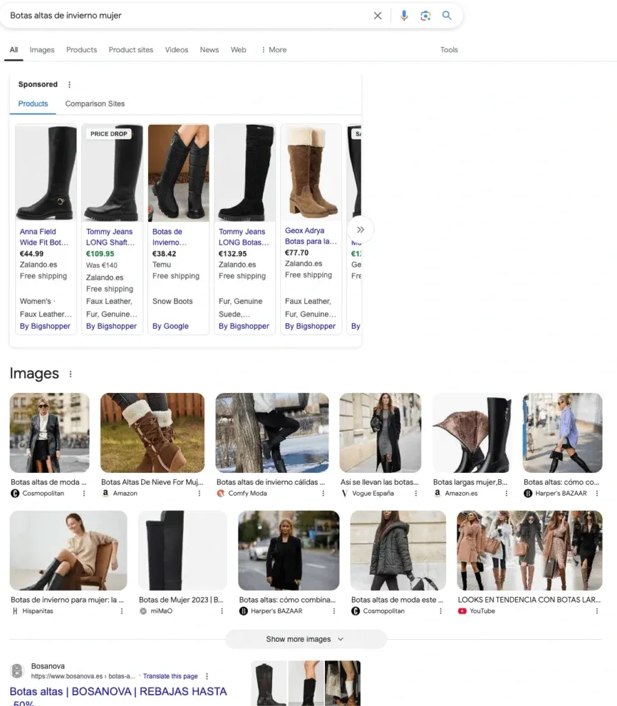Go to the Videos tab
The width and height of the screenshot is (617, 706).
(176, 50)
